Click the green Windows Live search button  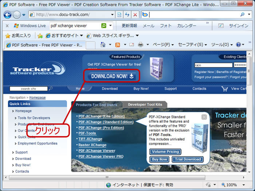[x=103, y=26]
